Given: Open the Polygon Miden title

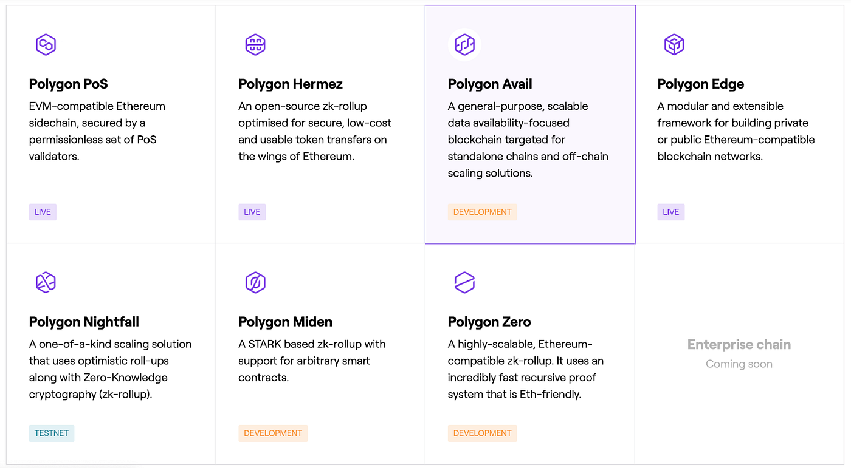Looking at the screenshot, I should (x=285, y=322).
